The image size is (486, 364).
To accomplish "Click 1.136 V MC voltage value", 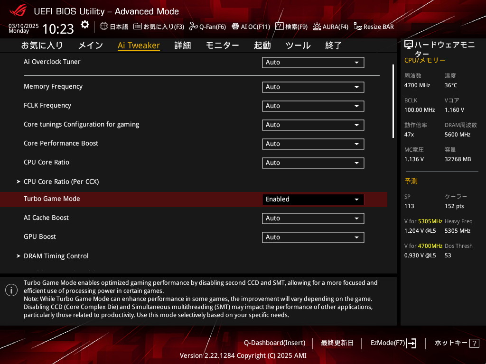I will pyautogui.click(x=414, y=159).
